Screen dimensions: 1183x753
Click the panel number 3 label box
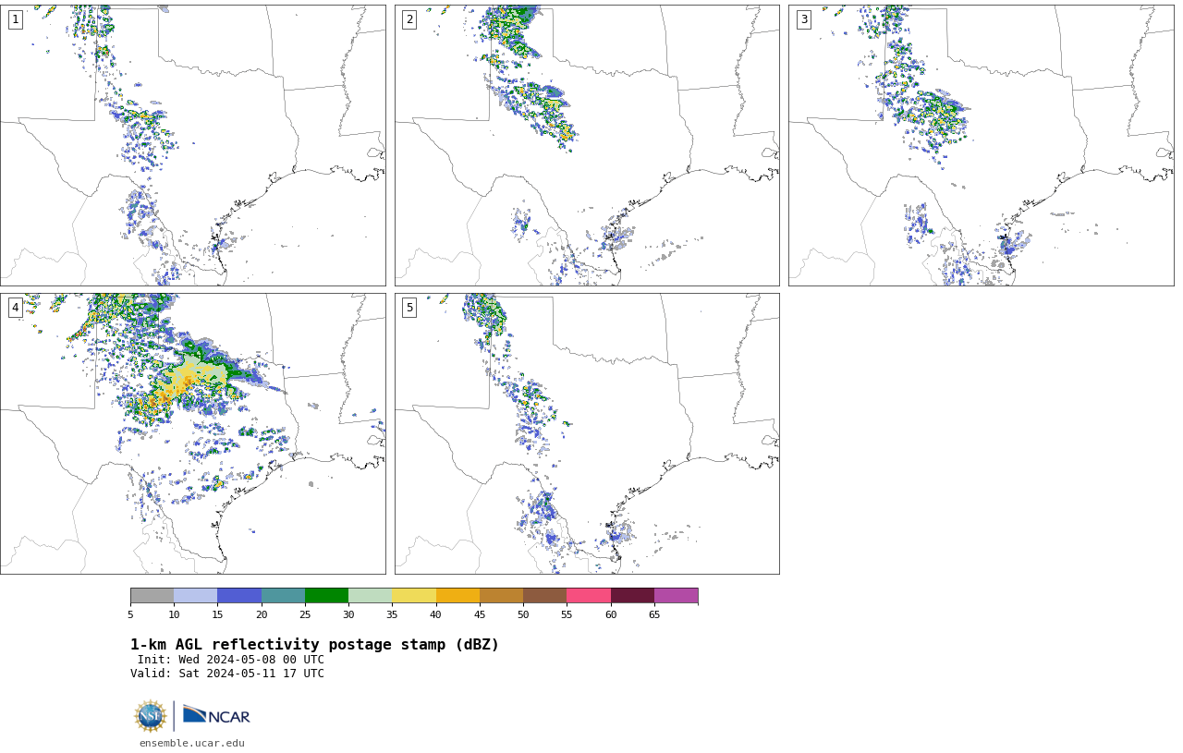click(x=804, y=19)
